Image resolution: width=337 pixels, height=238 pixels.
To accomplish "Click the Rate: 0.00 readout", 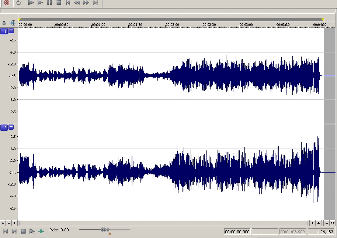I will coord(59,230).
